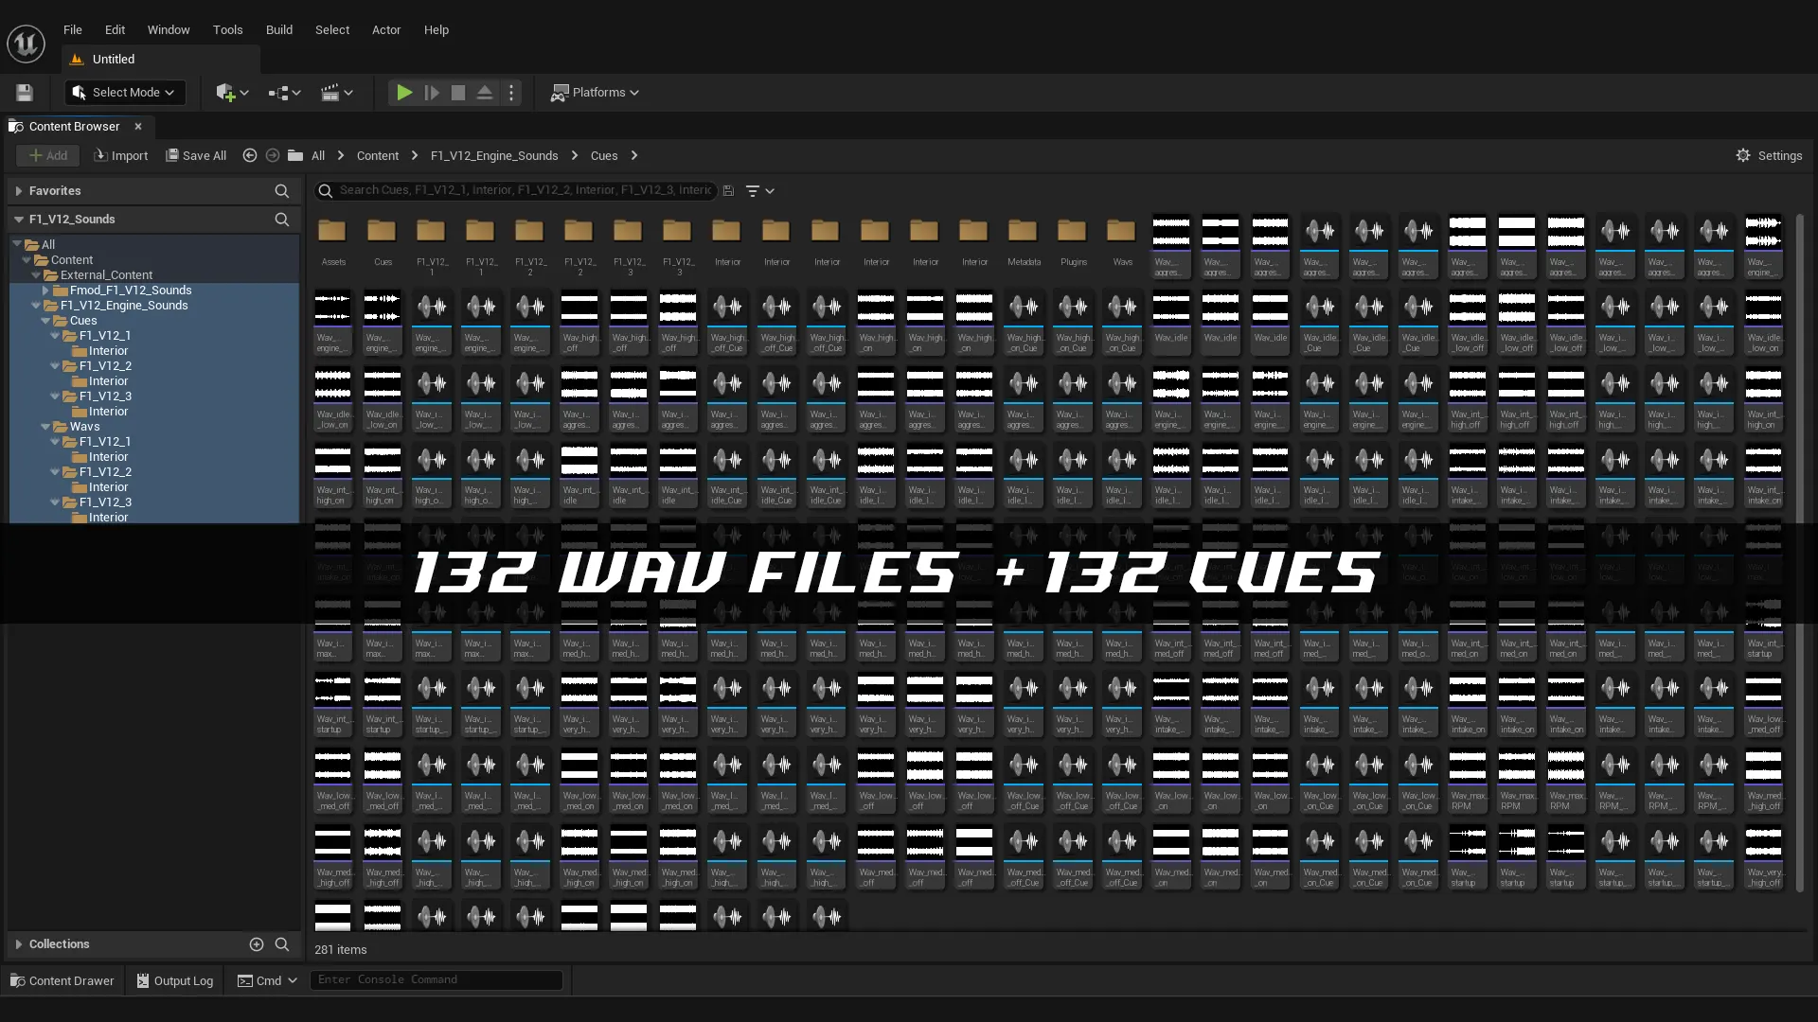Viewport: 1818px width, 1022px height.
Task: Open the Blueprints toolbar dropdown
Action: 284,93
